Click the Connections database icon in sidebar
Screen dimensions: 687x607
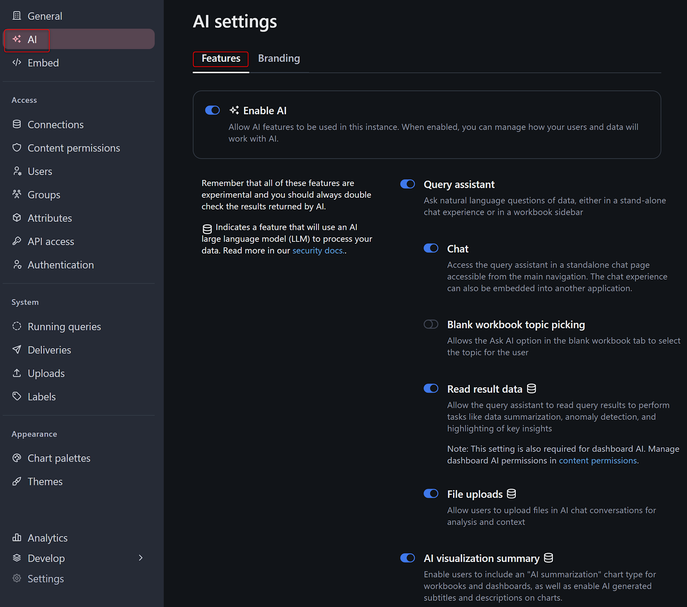click(16, 124)
